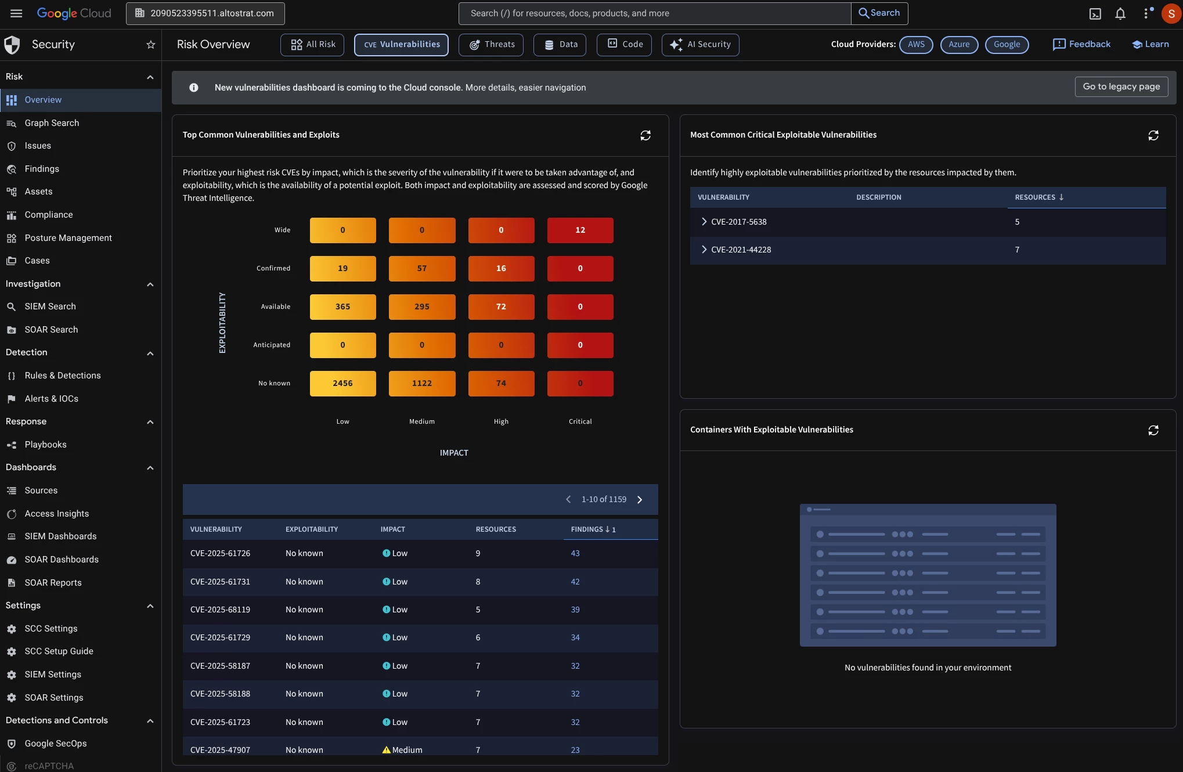Image resolution: width=1183 pixels, height=772 pixels.
Task: Go to next page of vulnerabilities table
Action: pyautogui.click(x=640, y=500)
